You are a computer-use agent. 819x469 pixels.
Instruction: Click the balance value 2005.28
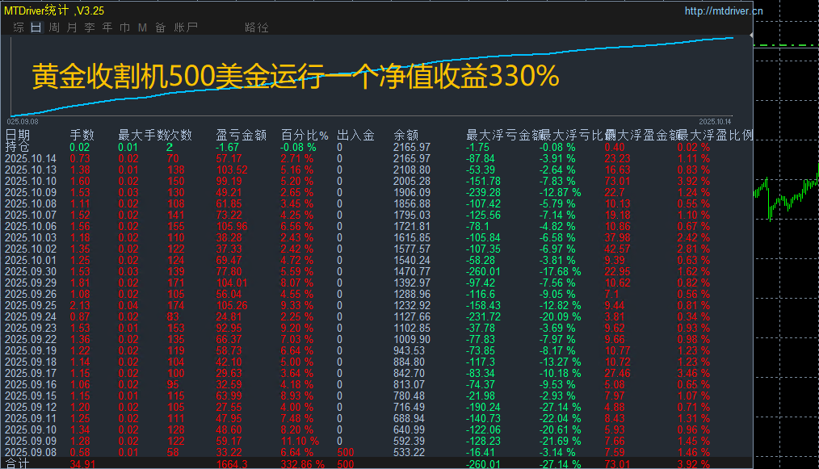pos(412,182)
